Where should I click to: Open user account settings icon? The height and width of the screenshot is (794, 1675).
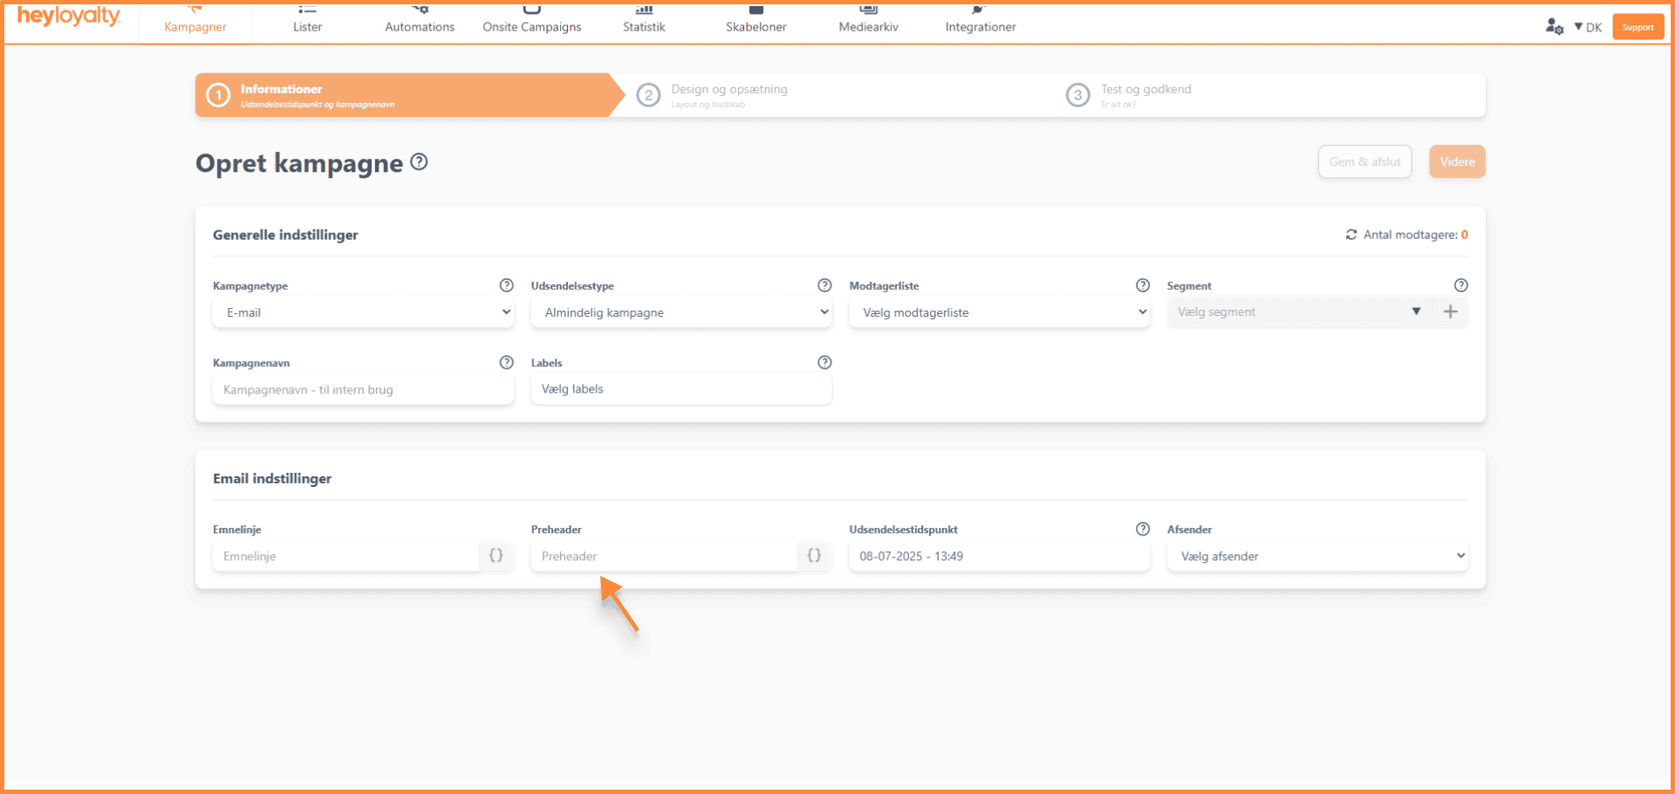1554,27
